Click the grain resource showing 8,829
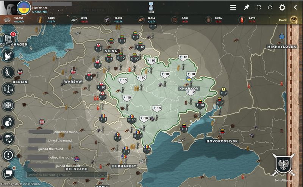The width and height of the screenshot is (303, 187). (47, 20)
